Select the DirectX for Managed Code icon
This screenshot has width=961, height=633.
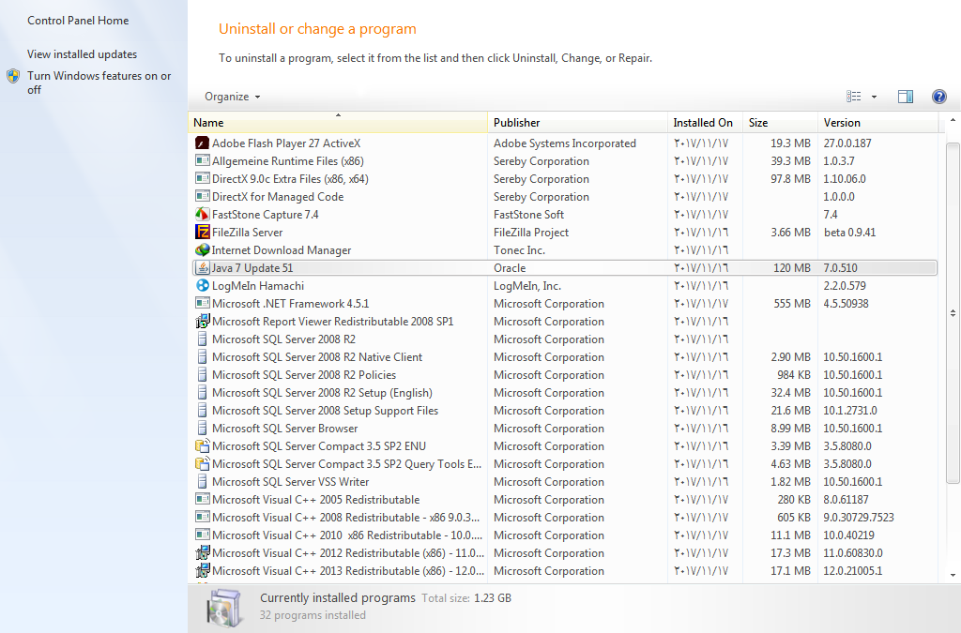[x=203, y=197]
